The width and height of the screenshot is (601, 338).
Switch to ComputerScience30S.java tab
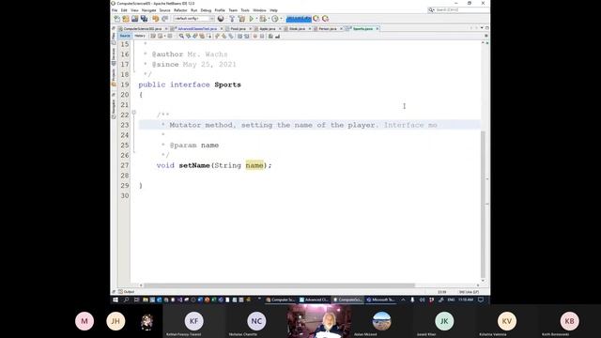[142, 29]
